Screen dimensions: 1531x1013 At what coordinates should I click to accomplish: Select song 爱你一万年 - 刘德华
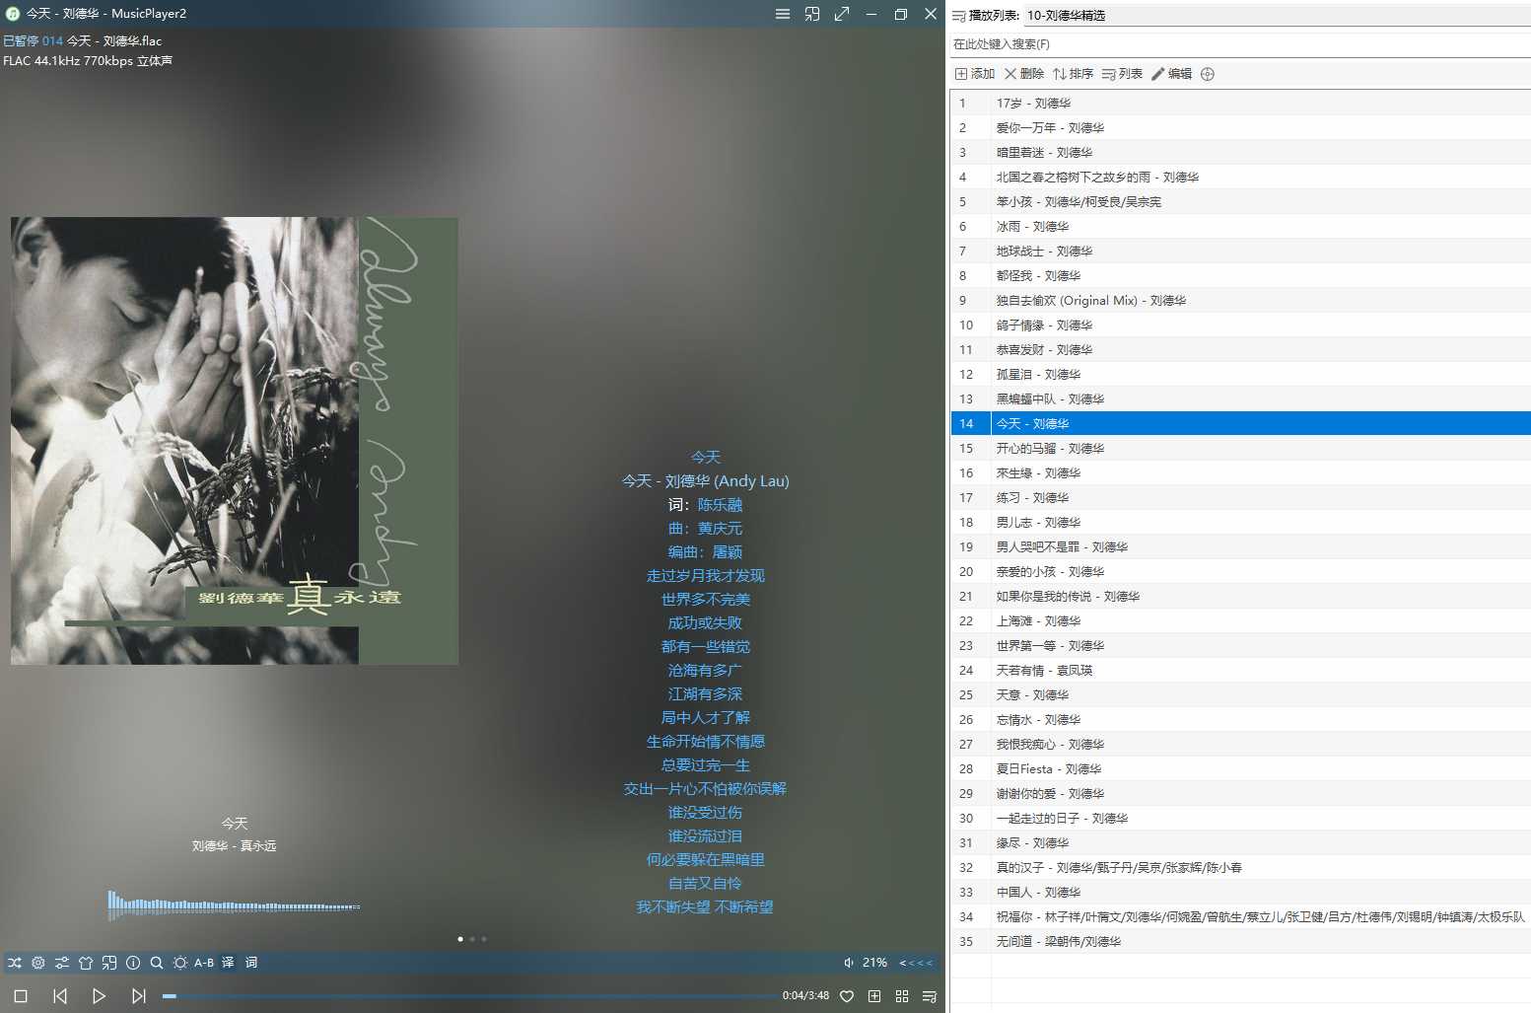[1240, 127]
